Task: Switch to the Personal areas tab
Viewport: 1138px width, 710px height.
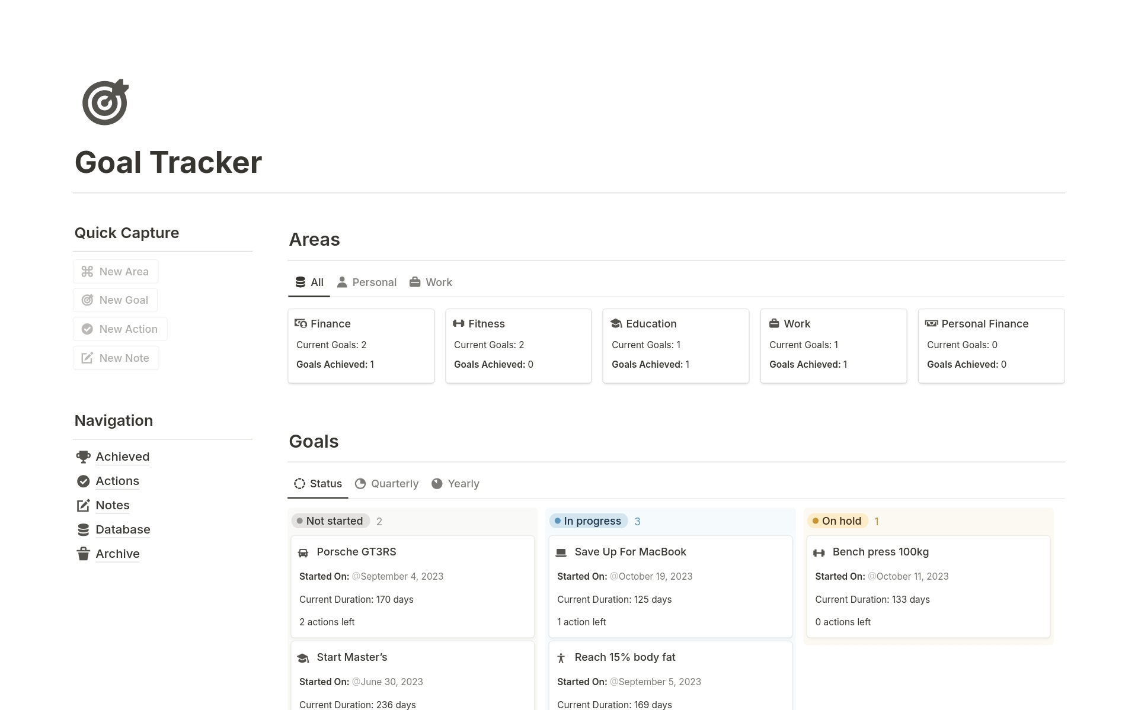Action: coord(366,282)
